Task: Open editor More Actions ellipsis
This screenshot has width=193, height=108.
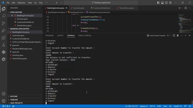Action: 190,8
